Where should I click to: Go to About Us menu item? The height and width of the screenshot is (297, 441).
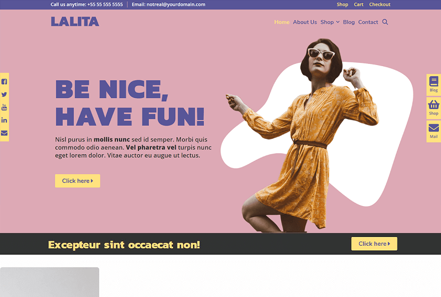click(x=305, y=22)
